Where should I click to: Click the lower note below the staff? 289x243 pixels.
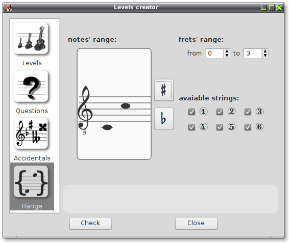[107, 127]
